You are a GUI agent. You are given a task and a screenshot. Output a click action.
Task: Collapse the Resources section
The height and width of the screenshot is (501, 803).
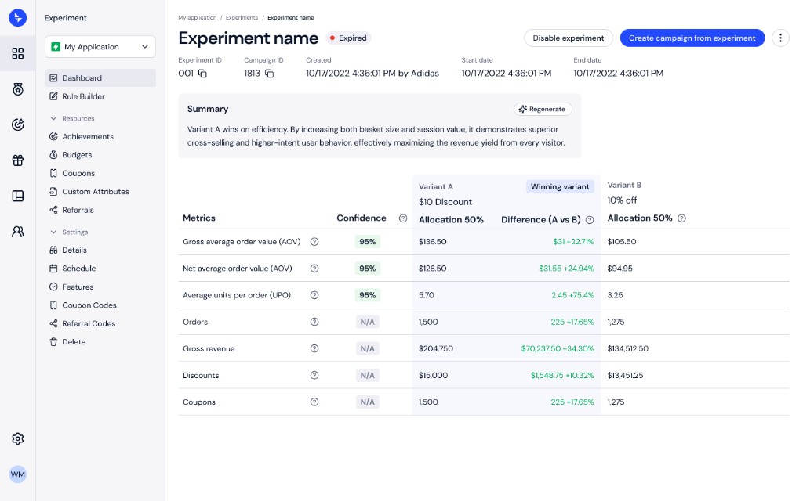[72, 119]
